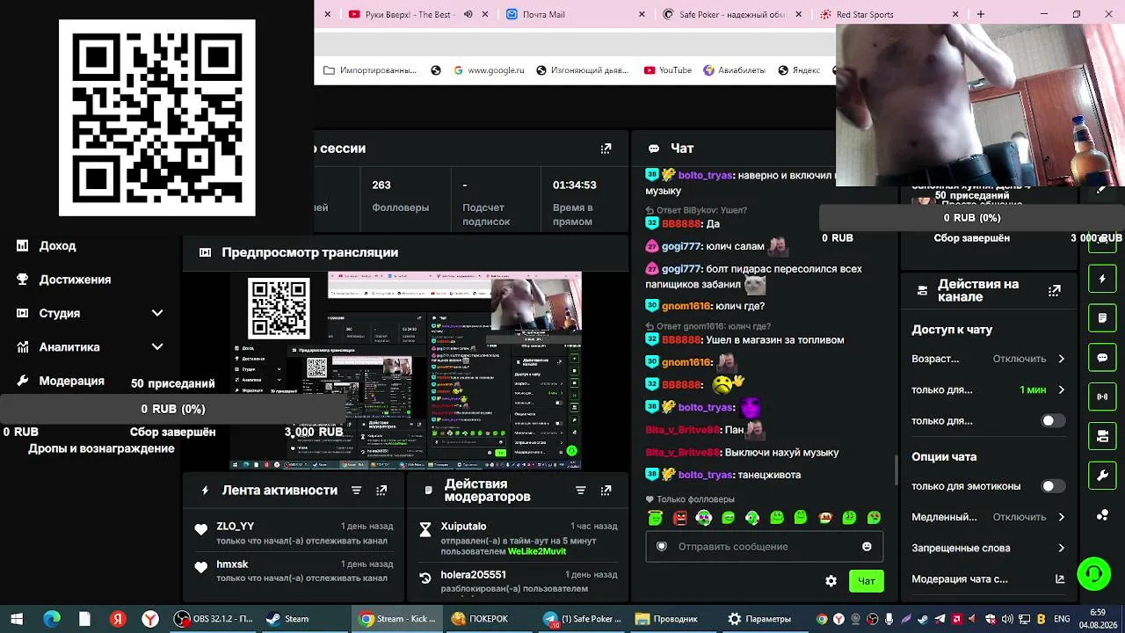Click the microphone icon in system tray
This screenshot has width=1125, height=633.
click(889, 619)
